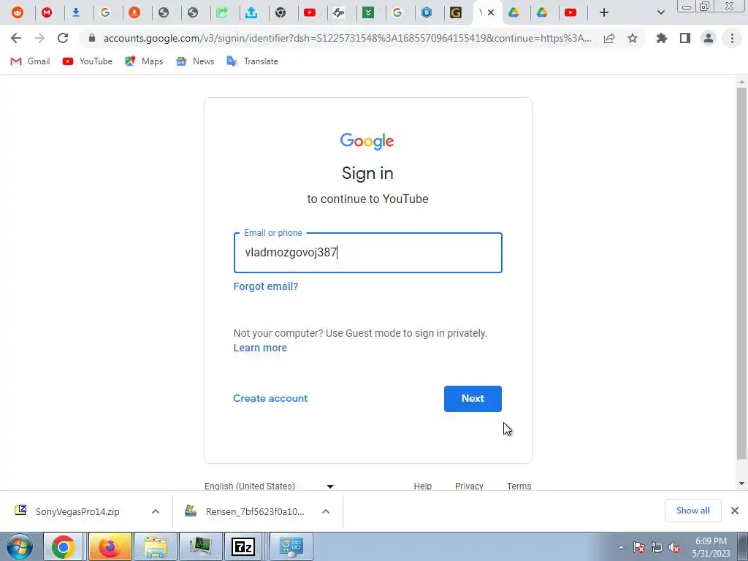Open the tab with blue download arrow icon

[76, 13]
